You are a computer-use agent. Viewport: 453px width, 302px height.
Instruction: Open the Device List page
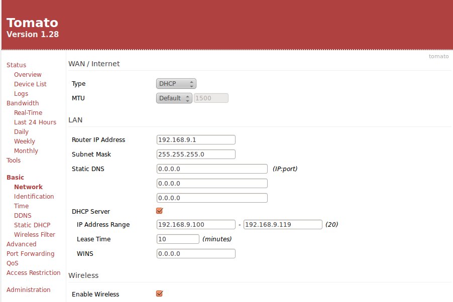(30, 84)
